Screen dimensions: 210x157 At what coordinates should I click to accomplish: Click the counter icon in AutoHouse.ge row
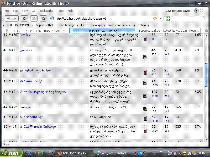pyautogui.click(x=145, y=96)
